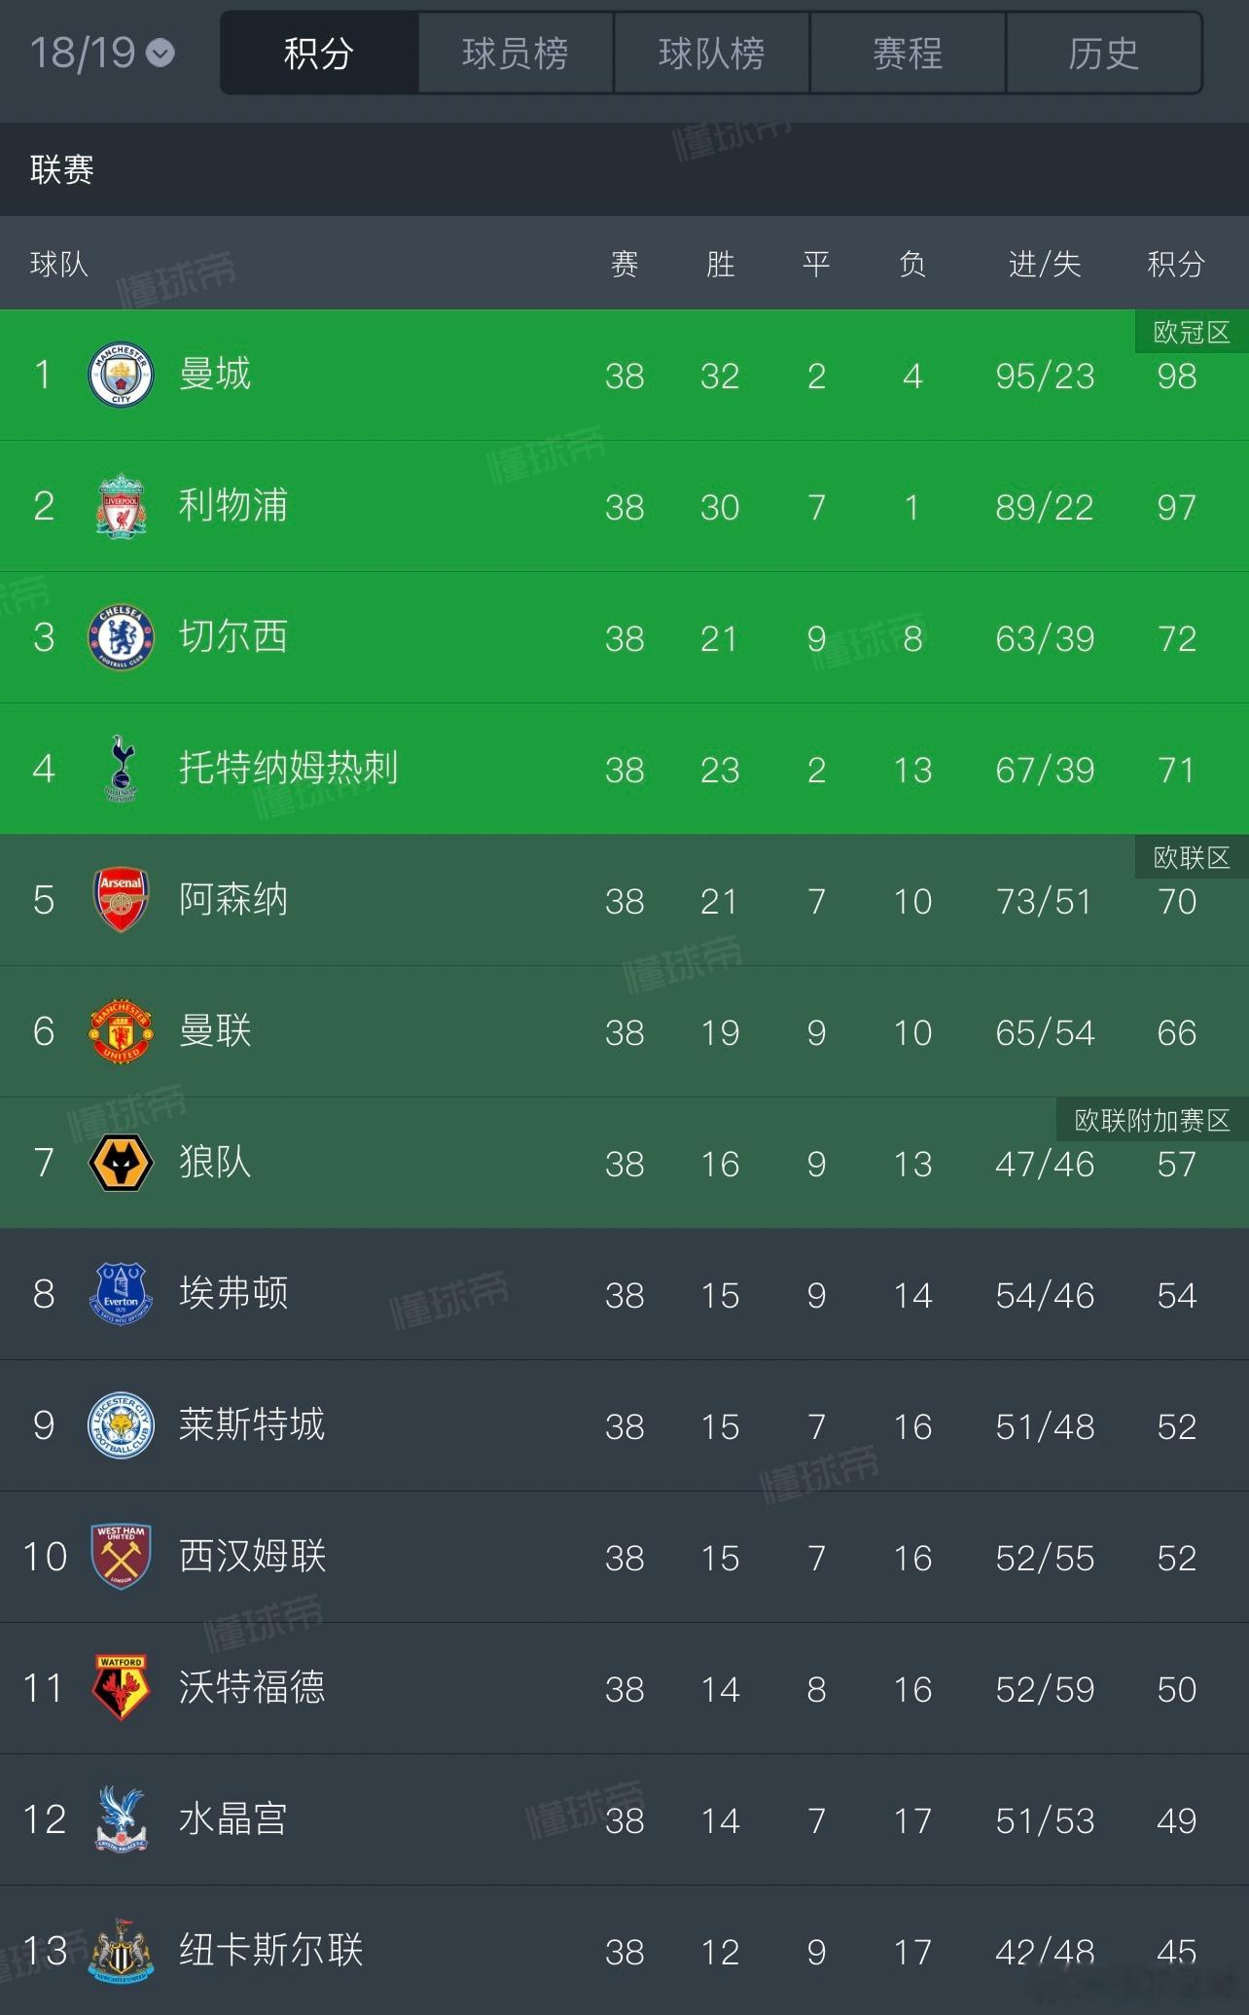Click the Liverpool club badge
The width and height of the screenshot is (1249, 2015).
[x=121, y=506]
